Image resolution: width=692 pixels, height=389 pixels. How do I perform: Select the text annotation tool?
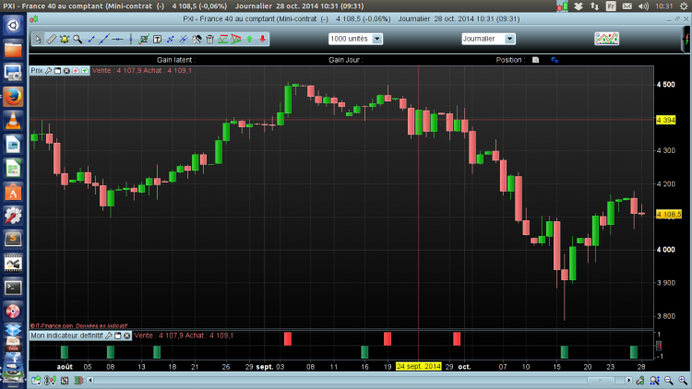(157, 40)
